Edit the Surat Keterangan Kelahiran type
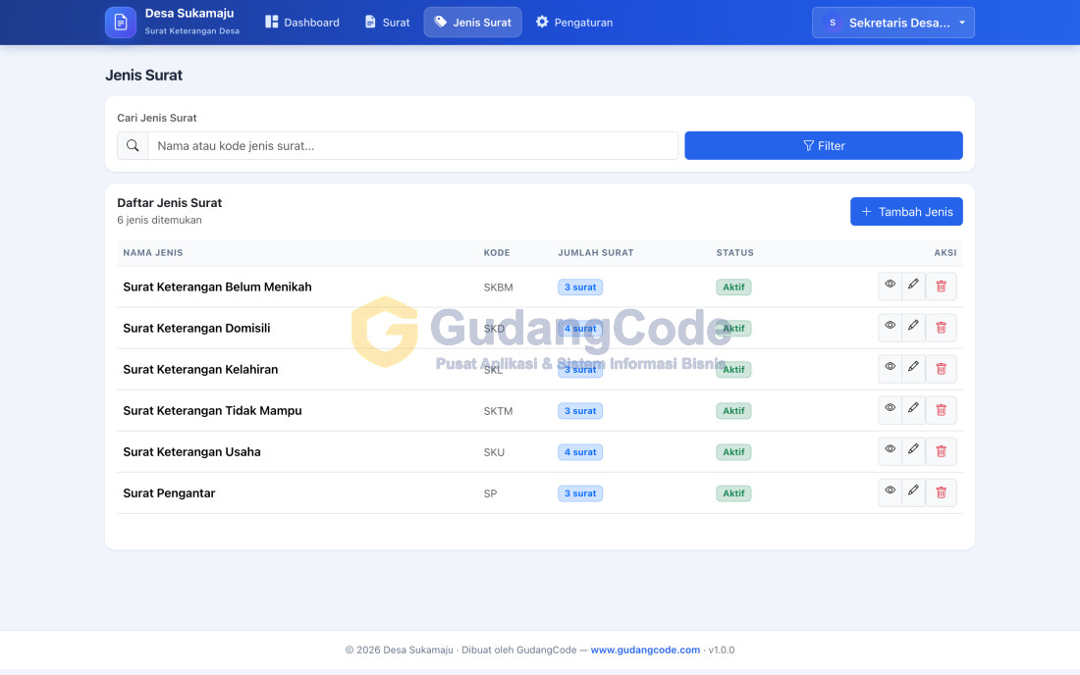Screen dimensions: 1080x675 pos(913,369)
